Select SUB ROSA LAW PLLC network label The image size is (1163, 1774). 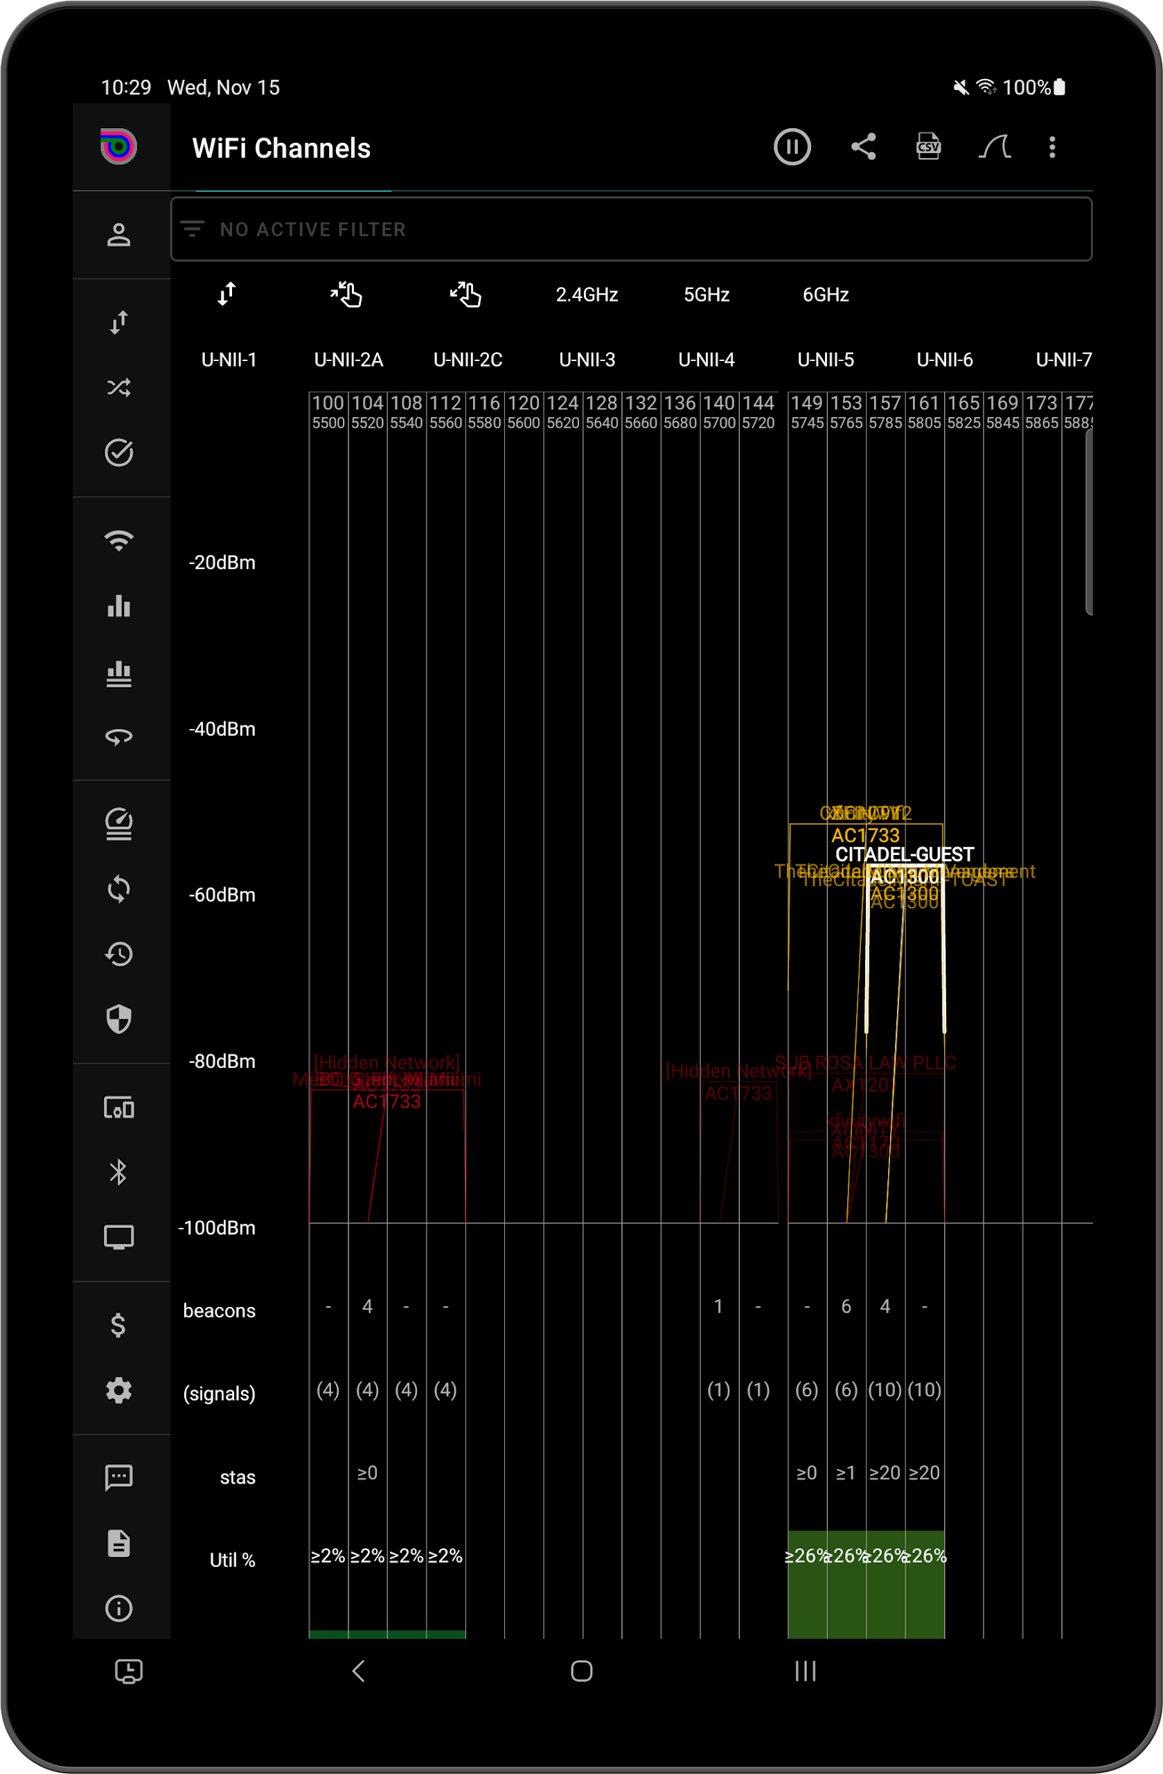865,1062
